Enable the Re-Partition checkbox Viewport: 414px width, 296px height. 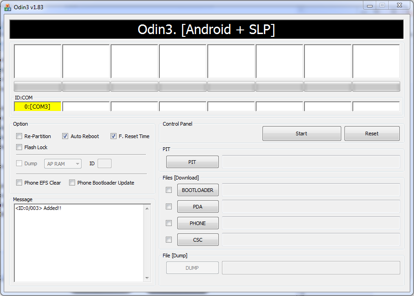tap(19, 136)
